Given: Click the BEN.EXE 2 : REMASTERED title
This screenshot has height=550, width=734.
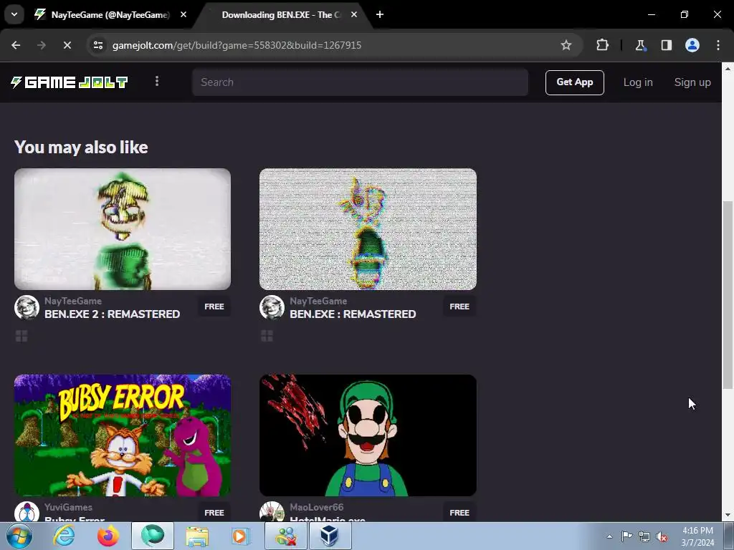Looking at the screenshot, I should (112, 314).
